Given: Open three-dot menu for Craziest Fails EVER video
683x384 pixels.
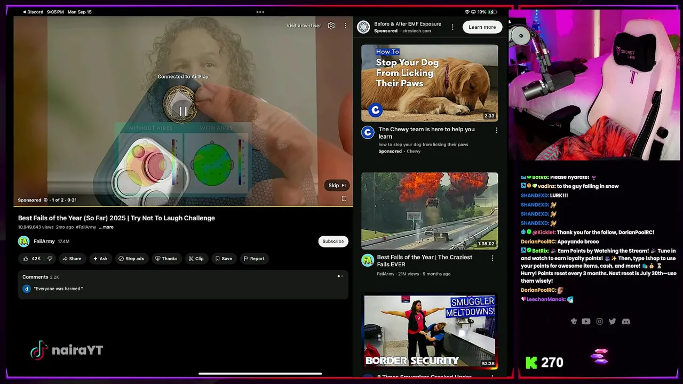Looking at the screenshot, I should pos(492,258).
